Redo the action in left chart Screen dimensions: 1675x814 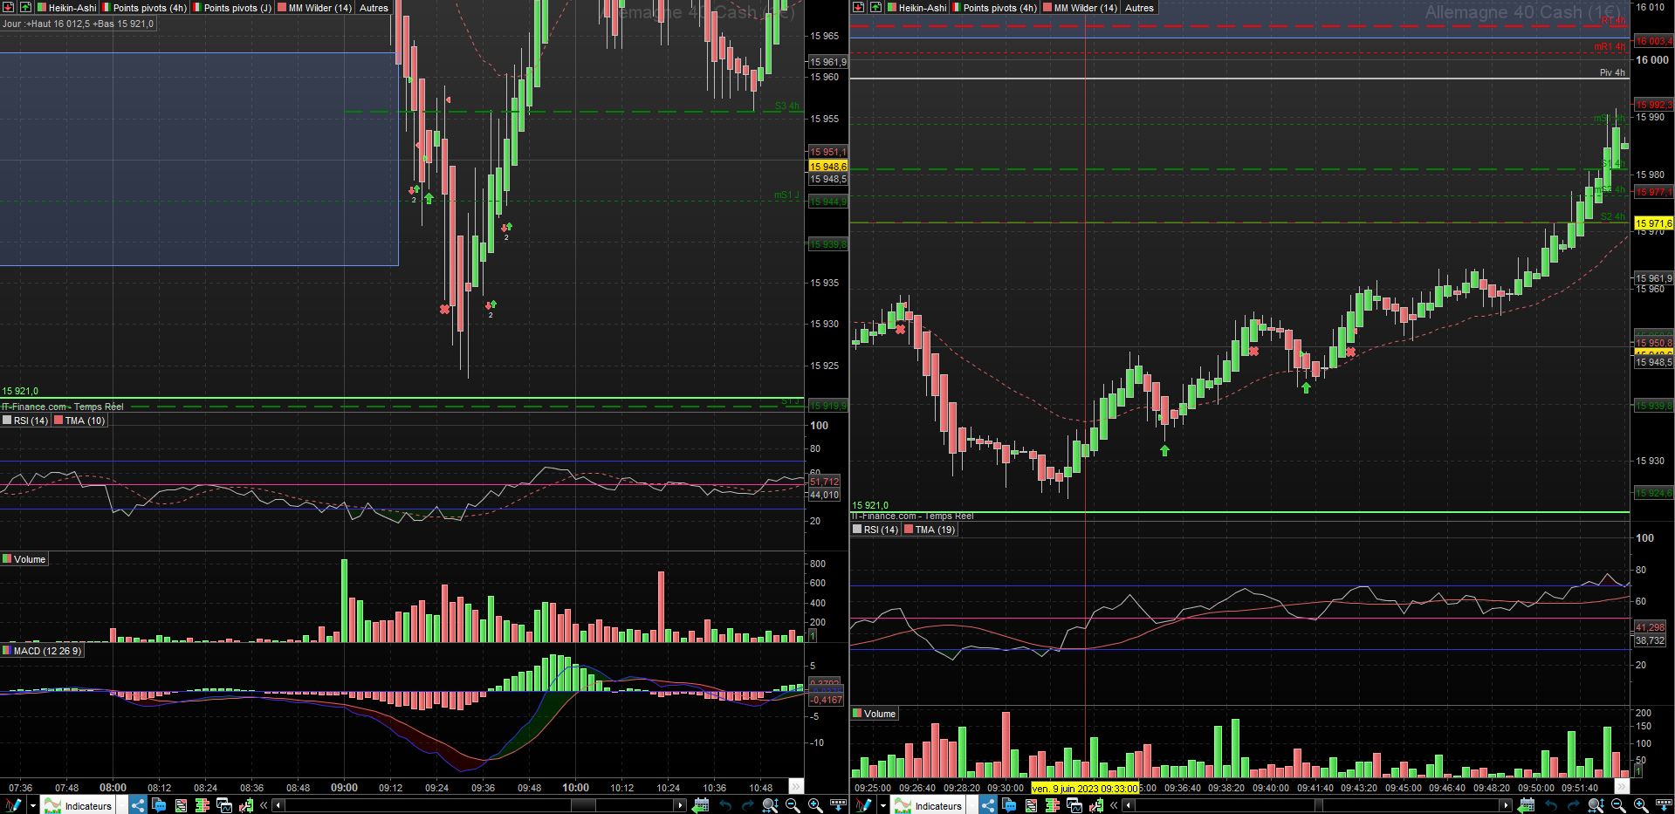tap(747, 805)
